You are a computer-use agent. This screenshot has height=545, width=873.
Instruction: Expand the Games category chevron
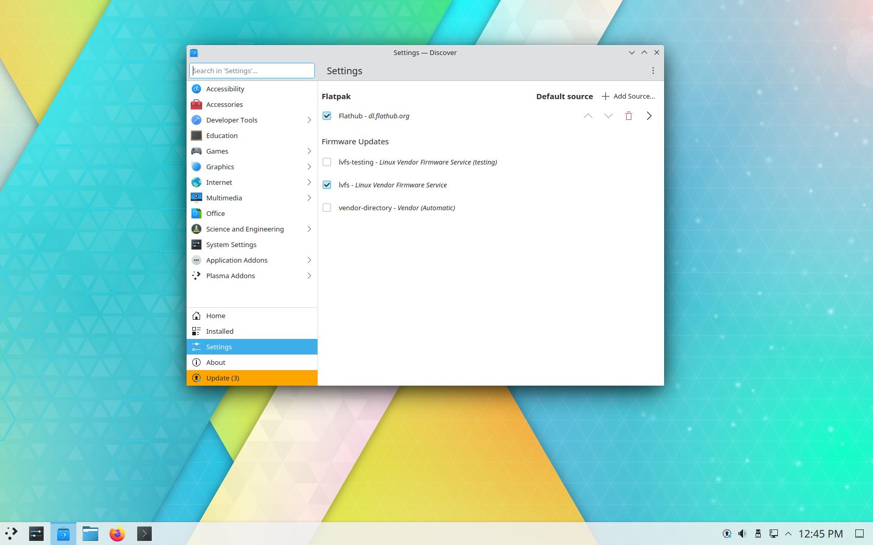[309, 151]
